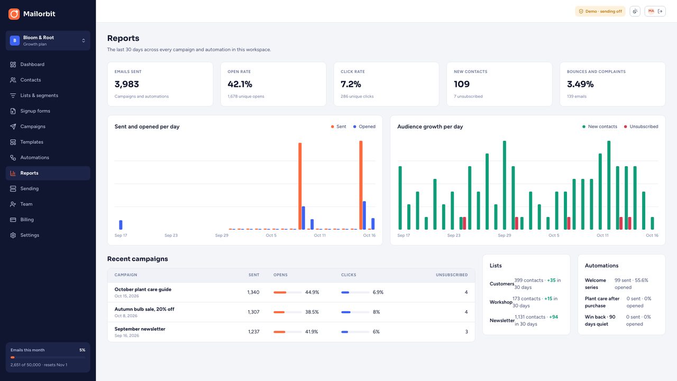The height and width of the screenshot is (381, 677).
Task: Click the Automations workflow icon
Action: tap(13, 158)
